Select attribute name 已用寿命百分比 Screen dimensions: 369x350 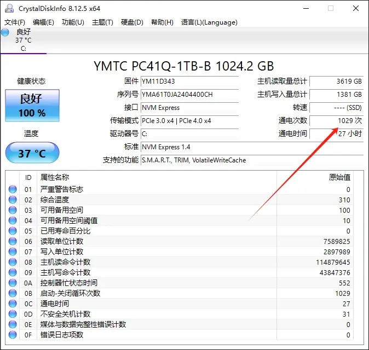click(65, 231)
